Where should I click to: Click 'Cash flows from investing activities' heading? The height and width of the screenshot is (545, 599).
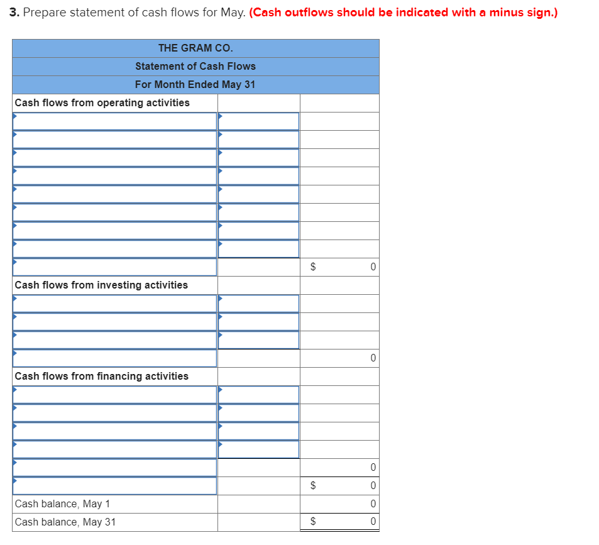pos(101,285)
